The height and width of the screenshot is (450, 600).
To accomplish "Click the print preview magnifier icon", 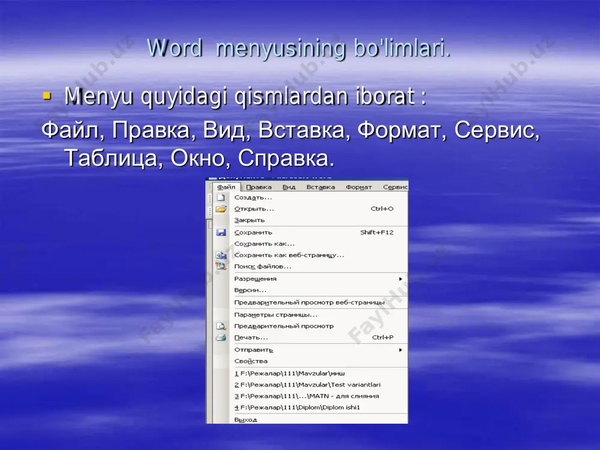I will click(221, 326).
